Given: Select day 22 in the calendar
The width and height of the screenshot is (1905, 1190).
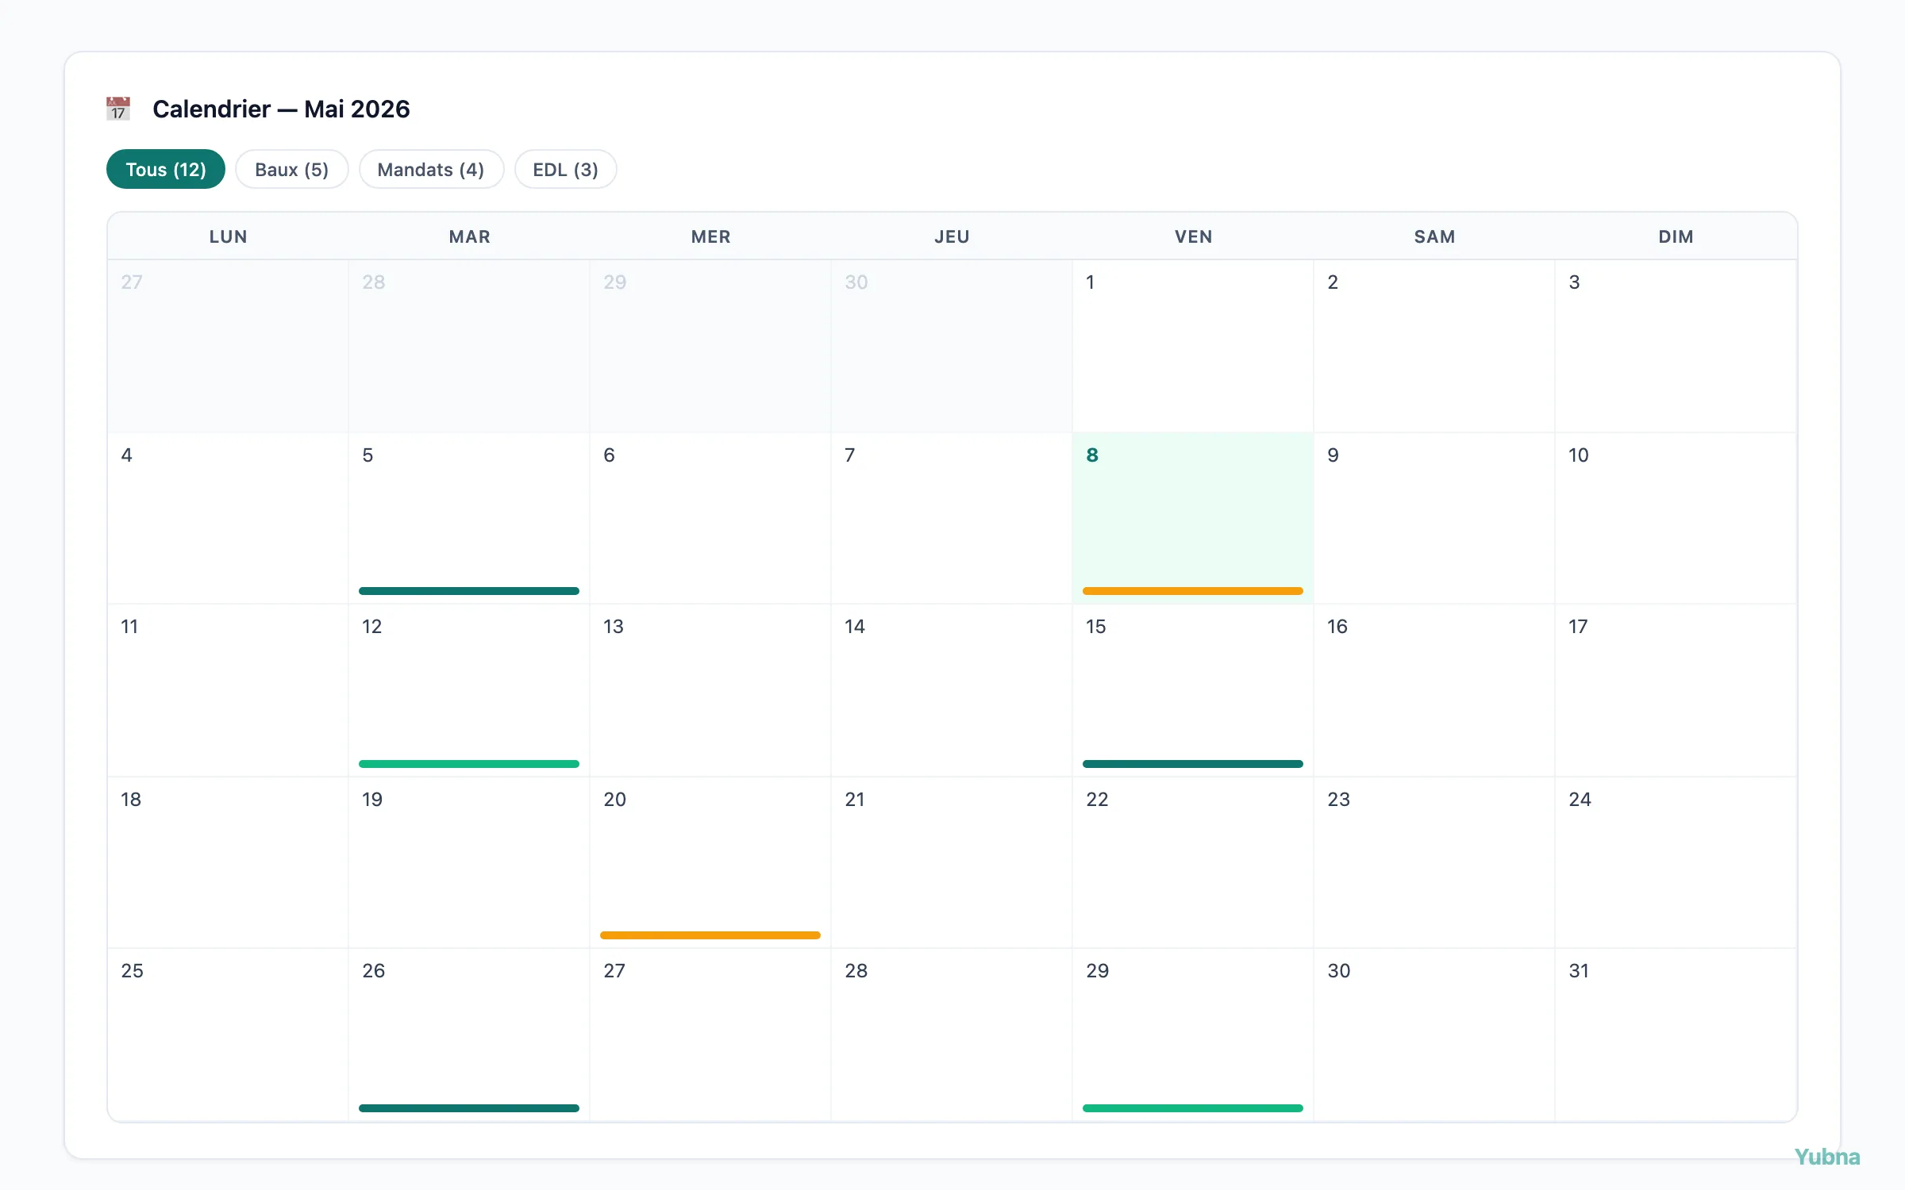Looking at the screenshot, I should [1193, 862].
